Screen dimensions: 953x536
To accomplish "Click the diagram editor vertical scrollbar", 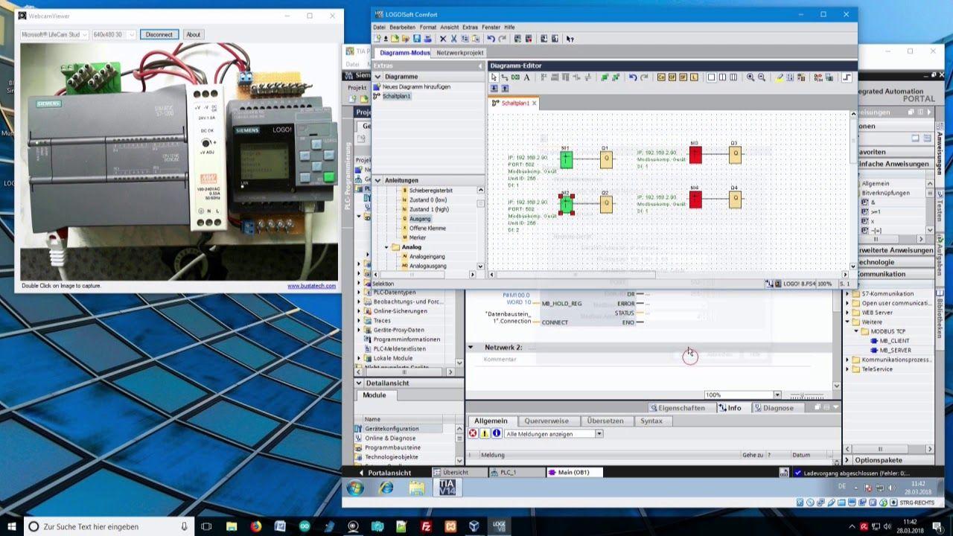I will tap(853, 190).
